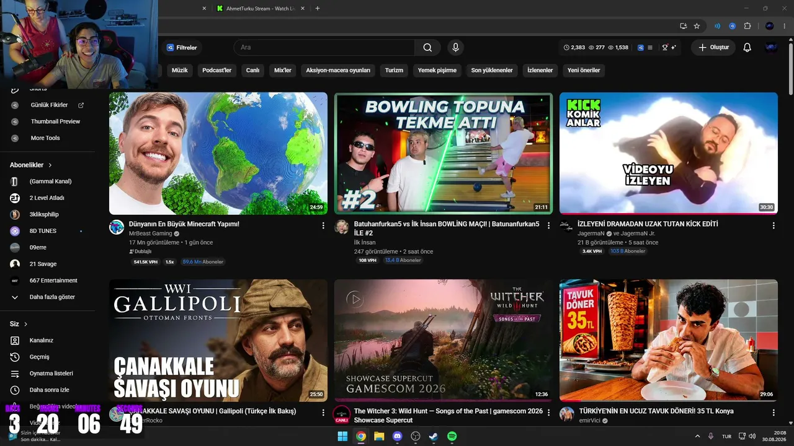Select the İzlenenler chip
This screenshot has height=446, width=794.
tap(540, 71)
